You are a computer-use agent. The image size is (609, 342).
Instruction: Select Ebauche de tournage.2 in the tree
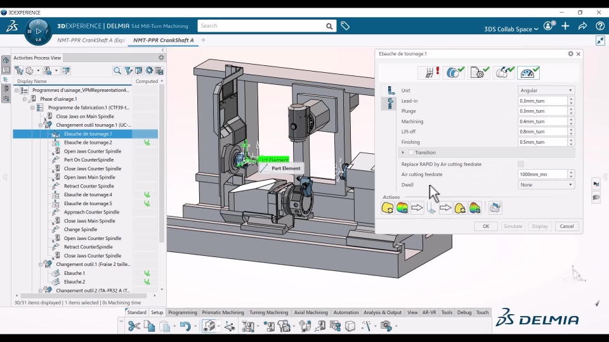pos(88,142)
